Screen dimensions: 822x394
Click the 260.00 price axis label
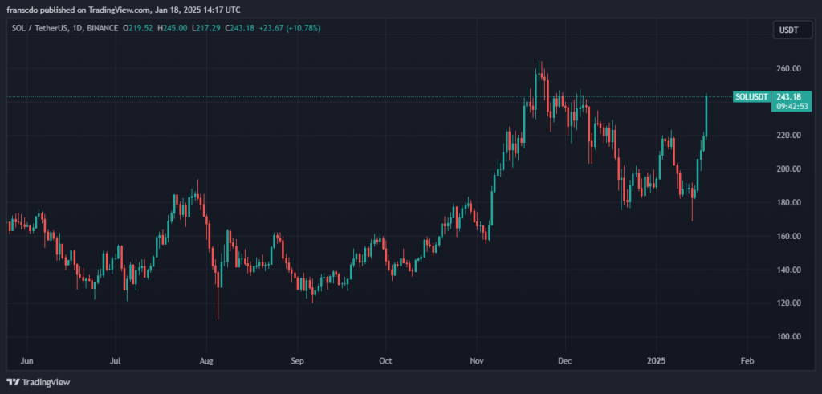[788, 68]
